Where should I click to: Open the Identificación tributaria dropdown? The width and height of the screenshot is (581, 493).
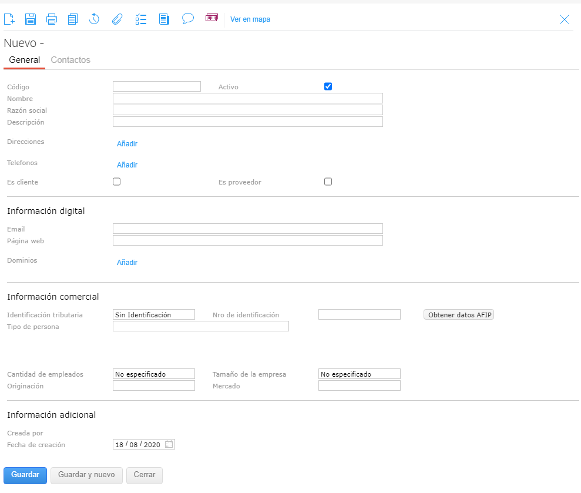pos(153,314)
